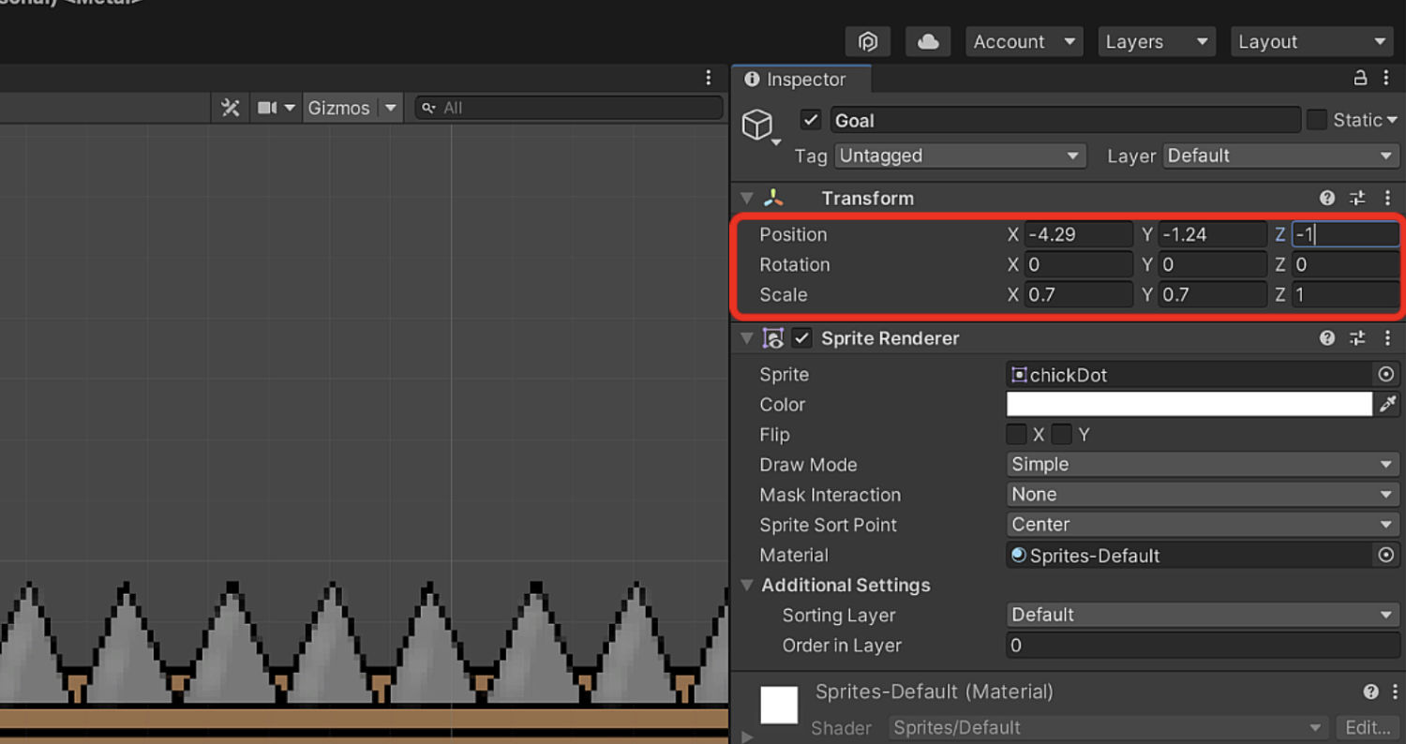Screen dimensions: 1406x744
Task: Open Transform component help icon
Action: [1327, 198]
